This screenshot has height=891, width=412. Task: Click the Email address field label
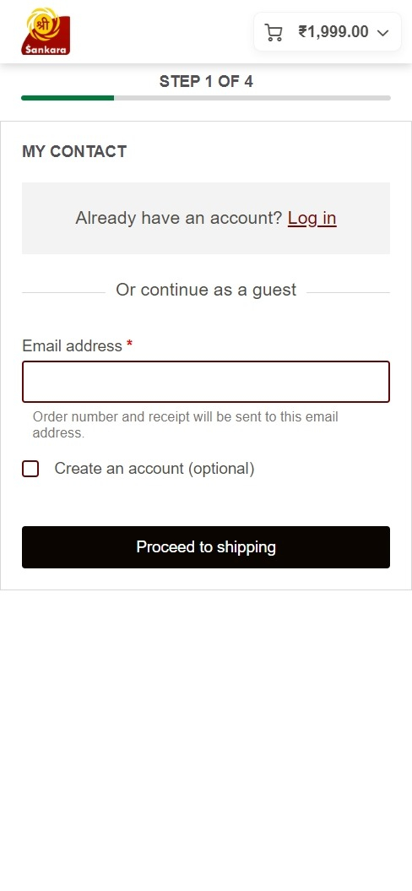pyautogui.click(x=72, y=345)
